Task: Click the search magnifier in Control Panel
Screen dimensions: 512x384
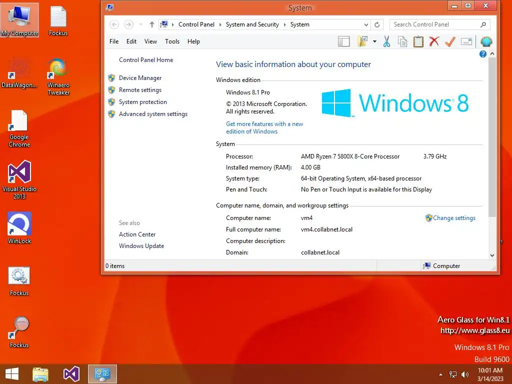Action: [x=483, y=24]
